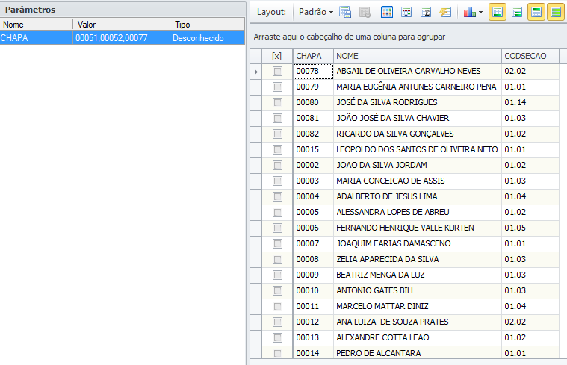Mark the checkbox for RICARDO DA SILVA GONÇALVES
The width and height of the screenshot is (567, 365).
coord(277,134)
